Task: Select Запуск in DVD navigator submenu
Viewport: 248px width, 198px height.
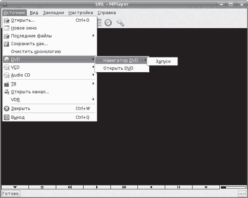Action: click(x=163, y=61)
